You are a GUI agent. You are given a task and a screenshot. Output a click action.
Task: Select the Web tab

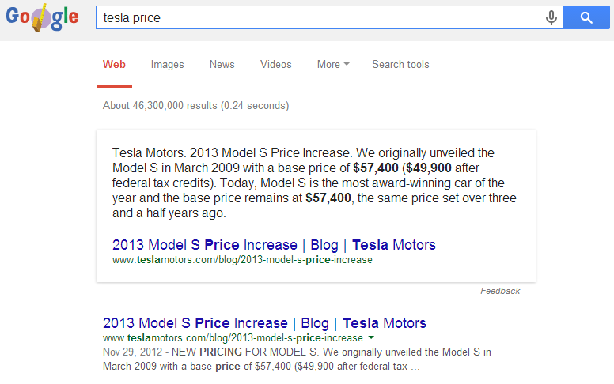coord(114,65)
